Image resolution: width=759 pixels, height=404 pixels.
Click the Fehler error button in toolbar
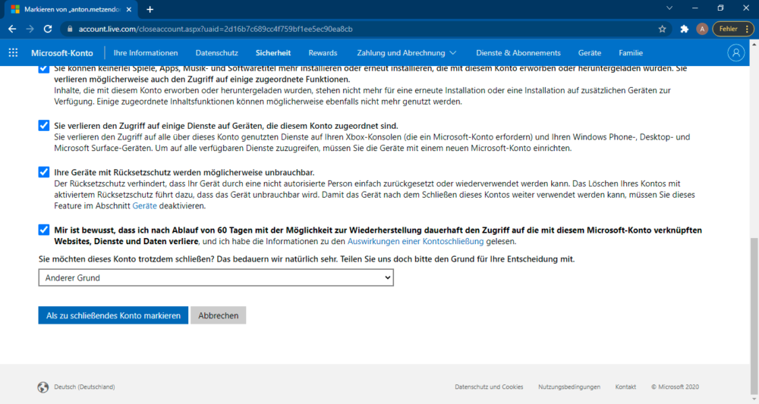coord(729,29)
